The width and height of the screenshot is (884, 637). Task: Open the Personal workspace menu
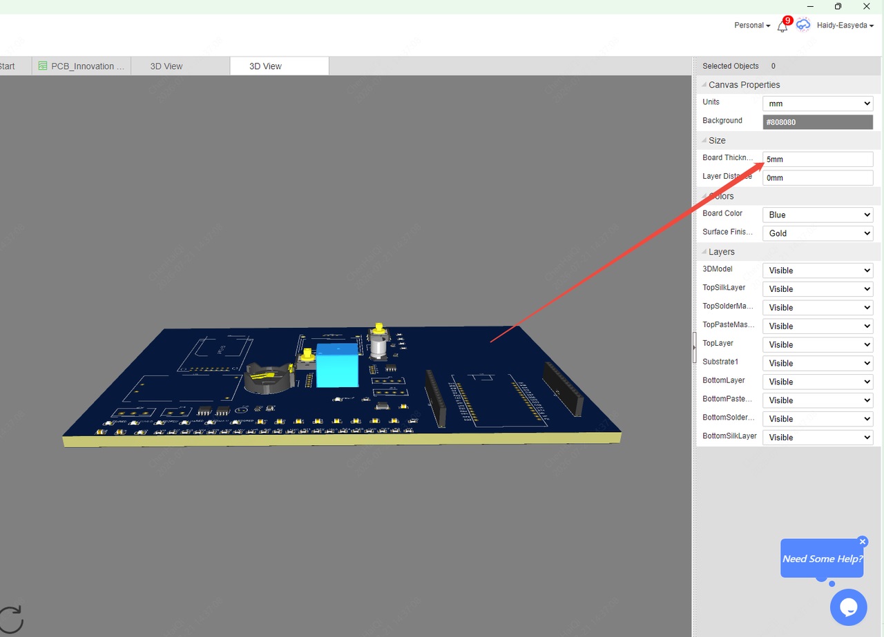pyautogui.click(x=752, y=26)
